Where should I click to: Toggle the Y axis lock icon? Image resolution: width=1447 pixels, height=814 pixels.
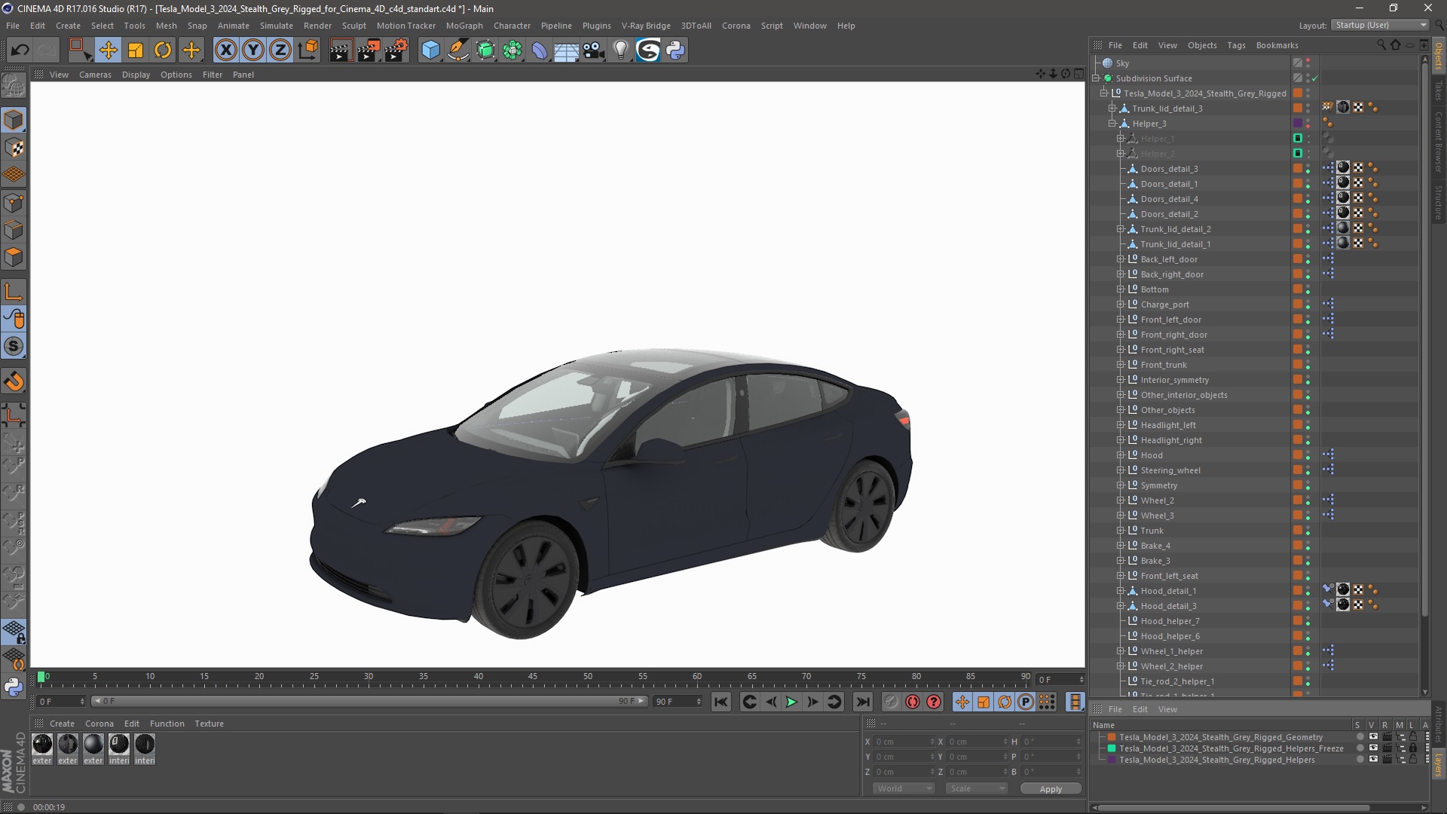pyautogui.click(x=253, y=50)
